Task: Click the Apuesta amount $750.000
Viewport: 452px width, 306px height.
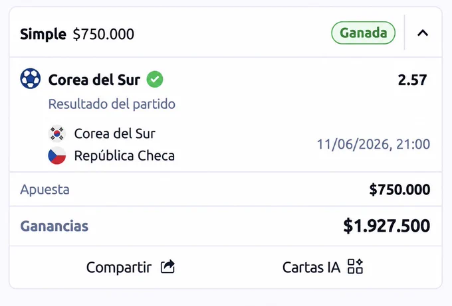Action: pos(400,189)
